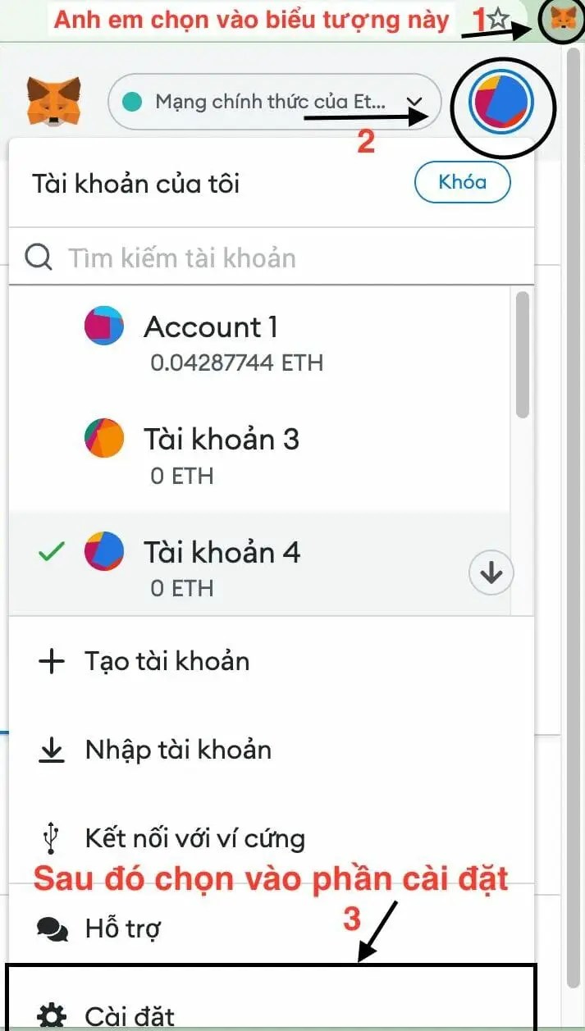Click the Hỗ trợ chat icon
The width and height of the screenshot is (585, 1031).
point(51,928)
